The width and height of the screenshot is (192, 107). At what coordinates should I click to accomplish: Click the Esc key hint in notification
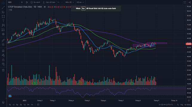[x=83, y=8]
